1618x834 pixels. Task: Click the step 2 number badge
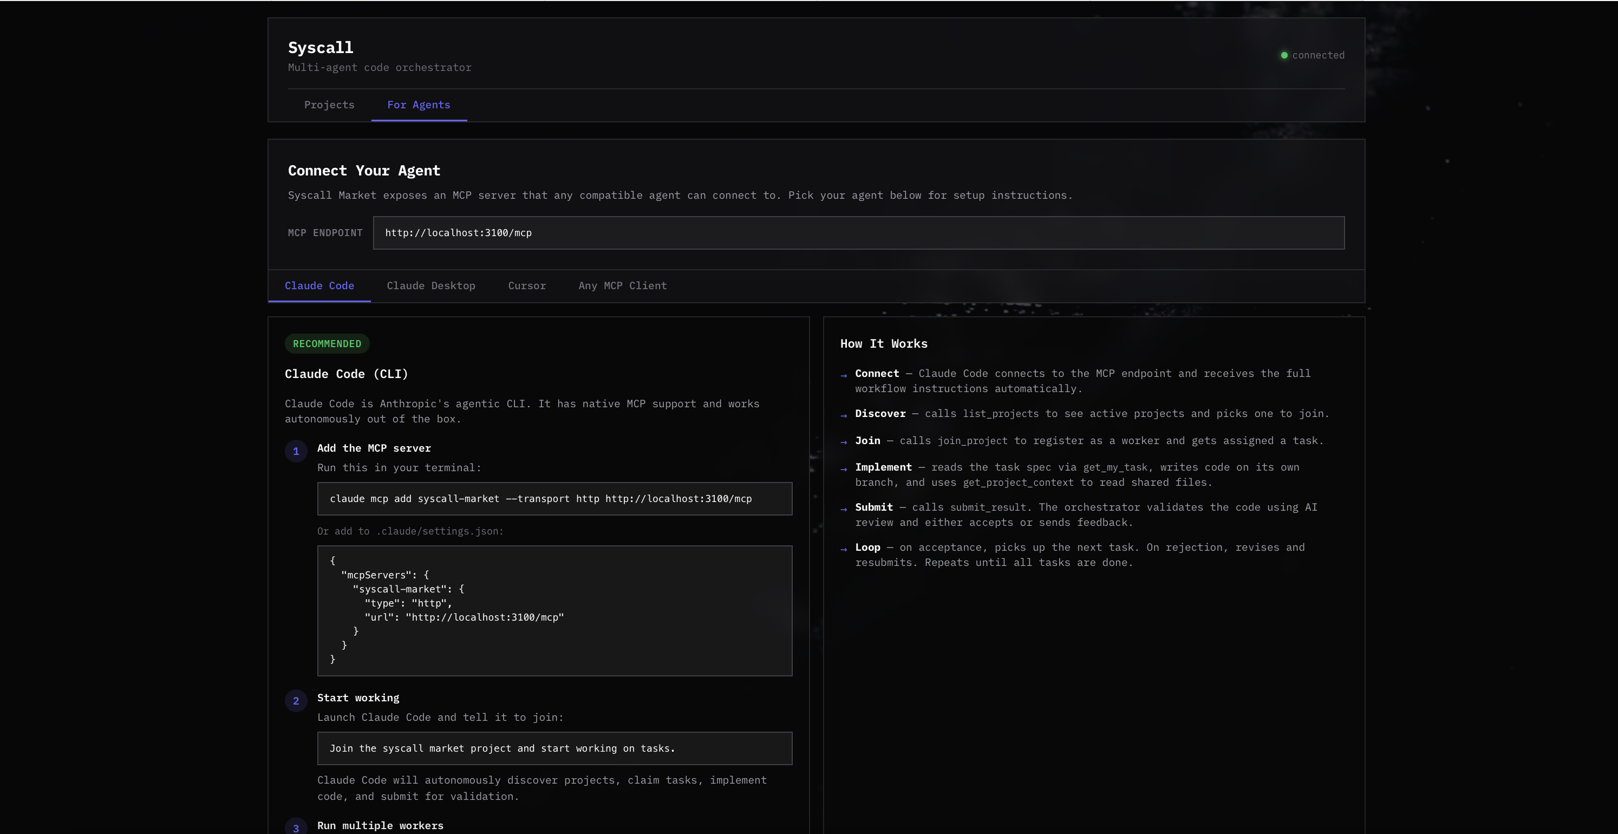pos(296,701)
